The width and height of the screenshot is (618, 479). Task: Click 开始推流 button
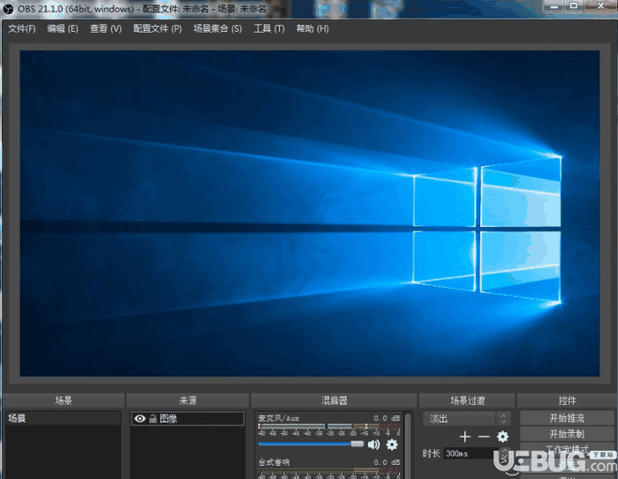(x=567, y=418)
